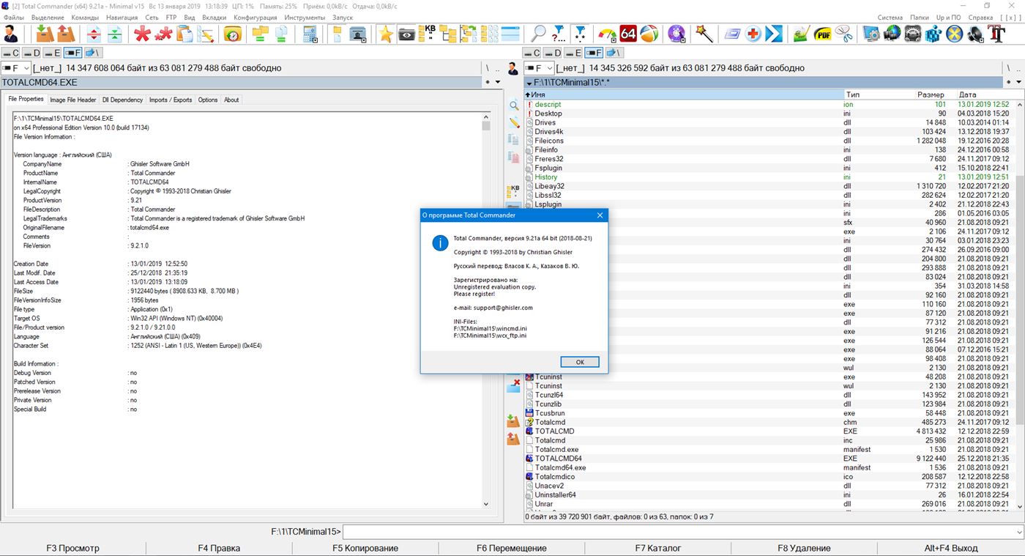Switch to Dll Dependency tab
This screenshot has height=556, width=1025.
(123, 100)
